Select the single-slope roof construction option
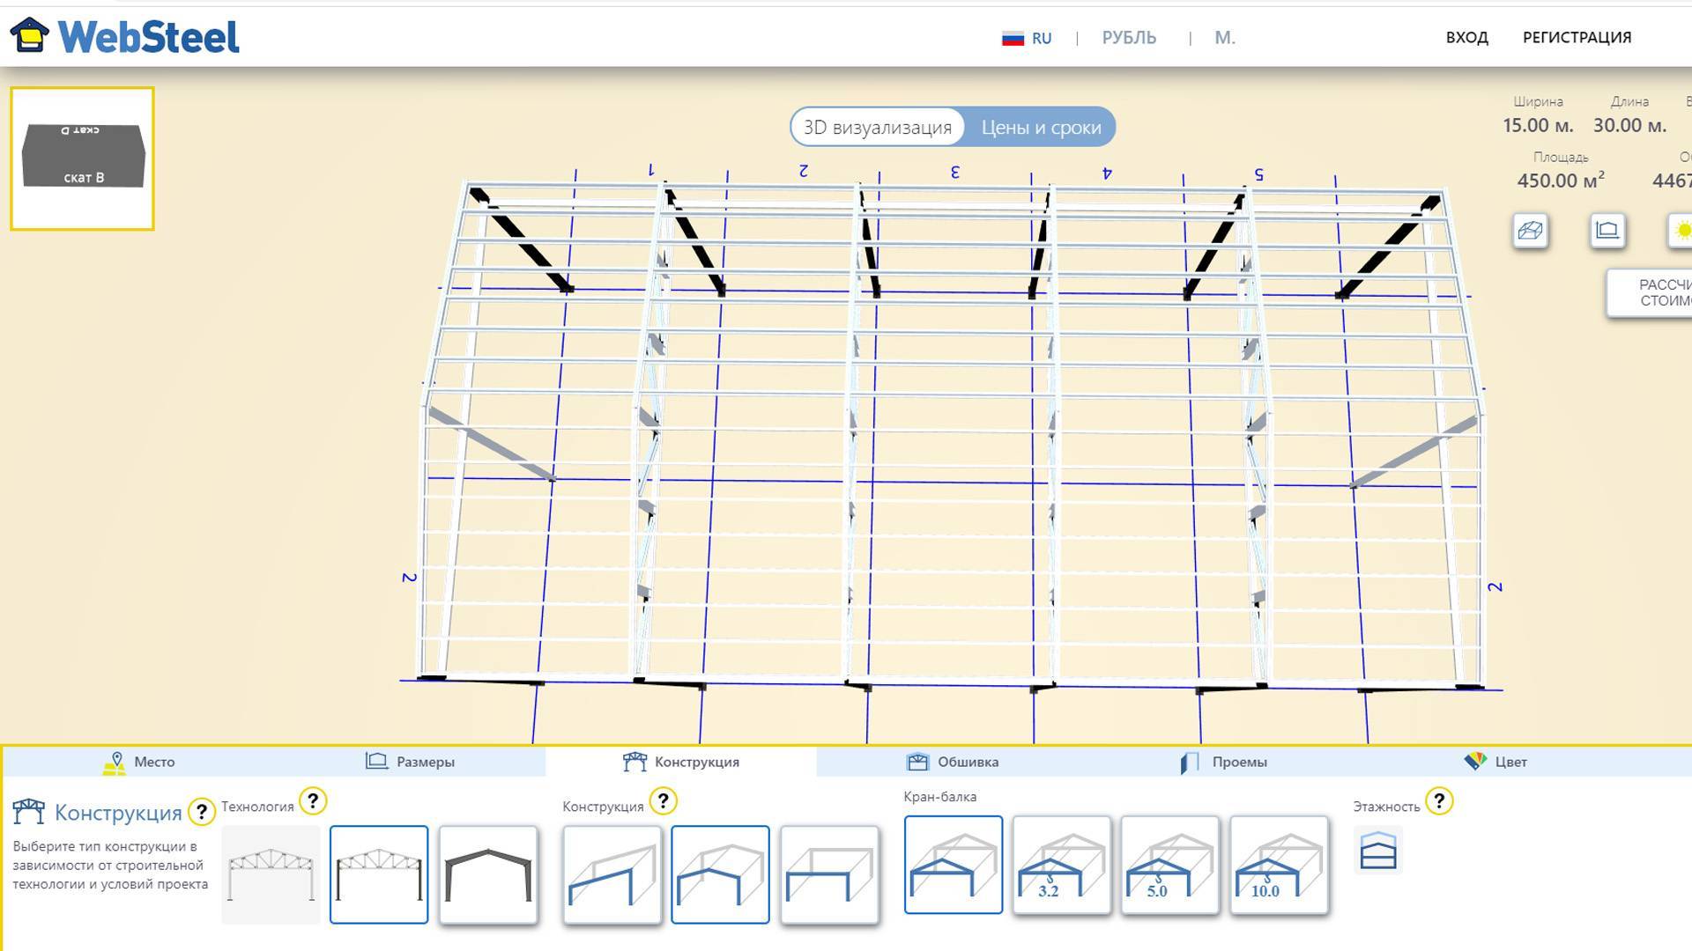 tap(612, 874)
